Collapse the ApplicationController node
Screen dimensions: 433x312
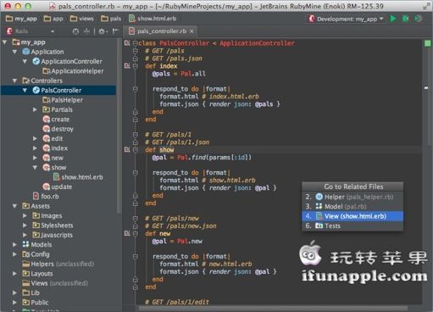coord(25,61)
